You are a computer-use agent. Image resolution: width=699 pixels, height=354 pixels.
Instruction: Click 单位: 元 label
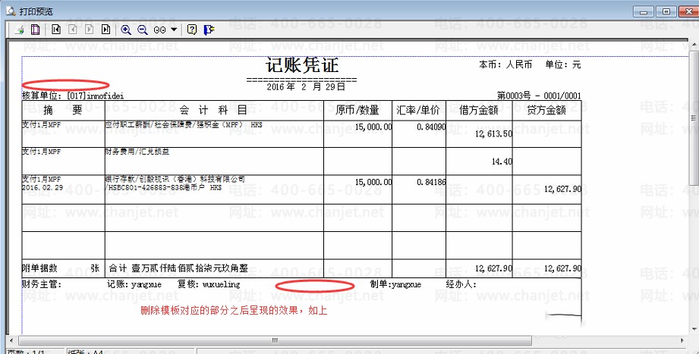click(563, 65)
